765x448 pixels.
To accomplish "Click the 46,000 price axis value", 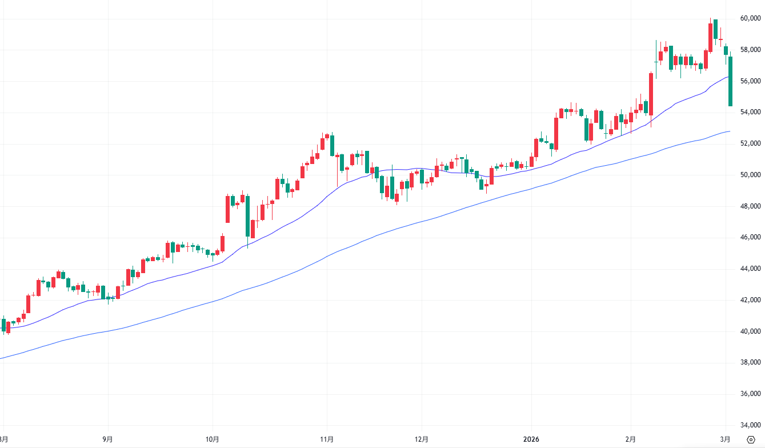I will 749,237.
